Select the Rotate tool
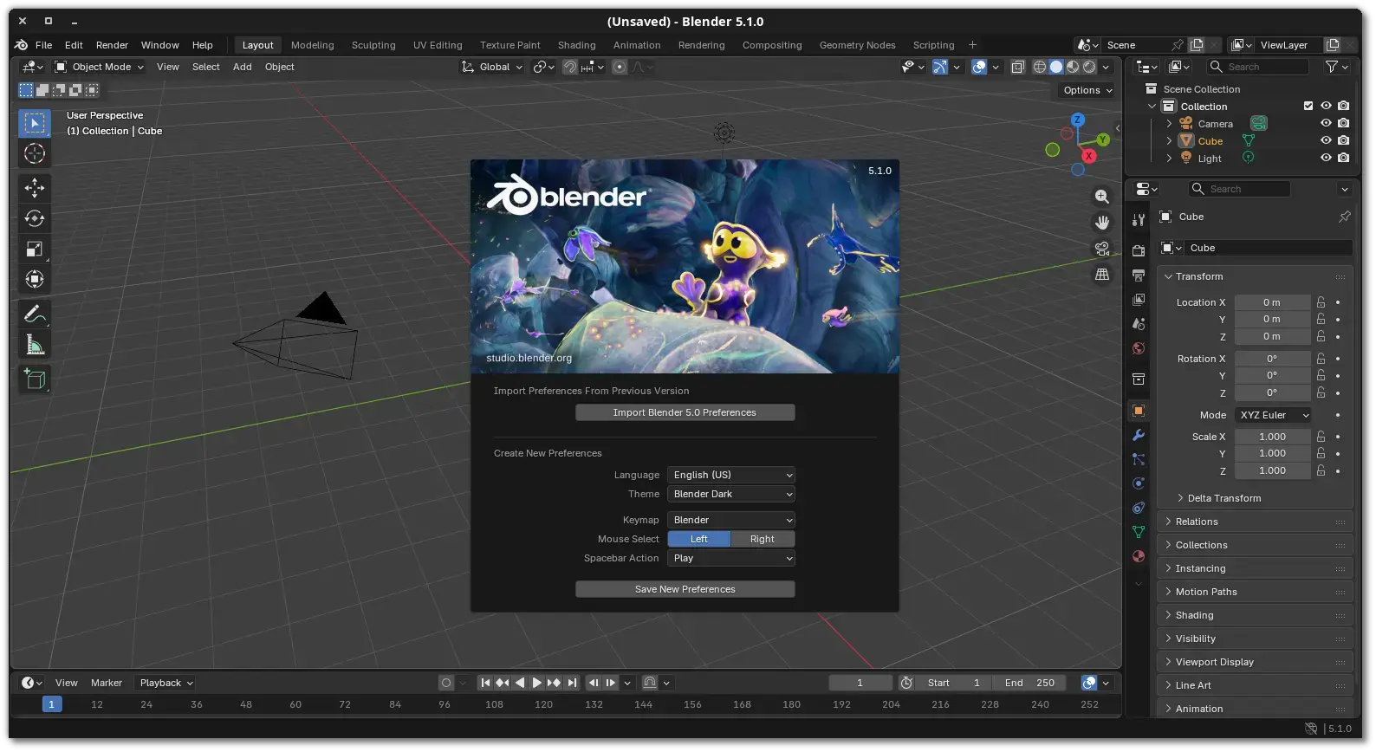The height and width of the screenshot is (752, 1376). (35, 218)
